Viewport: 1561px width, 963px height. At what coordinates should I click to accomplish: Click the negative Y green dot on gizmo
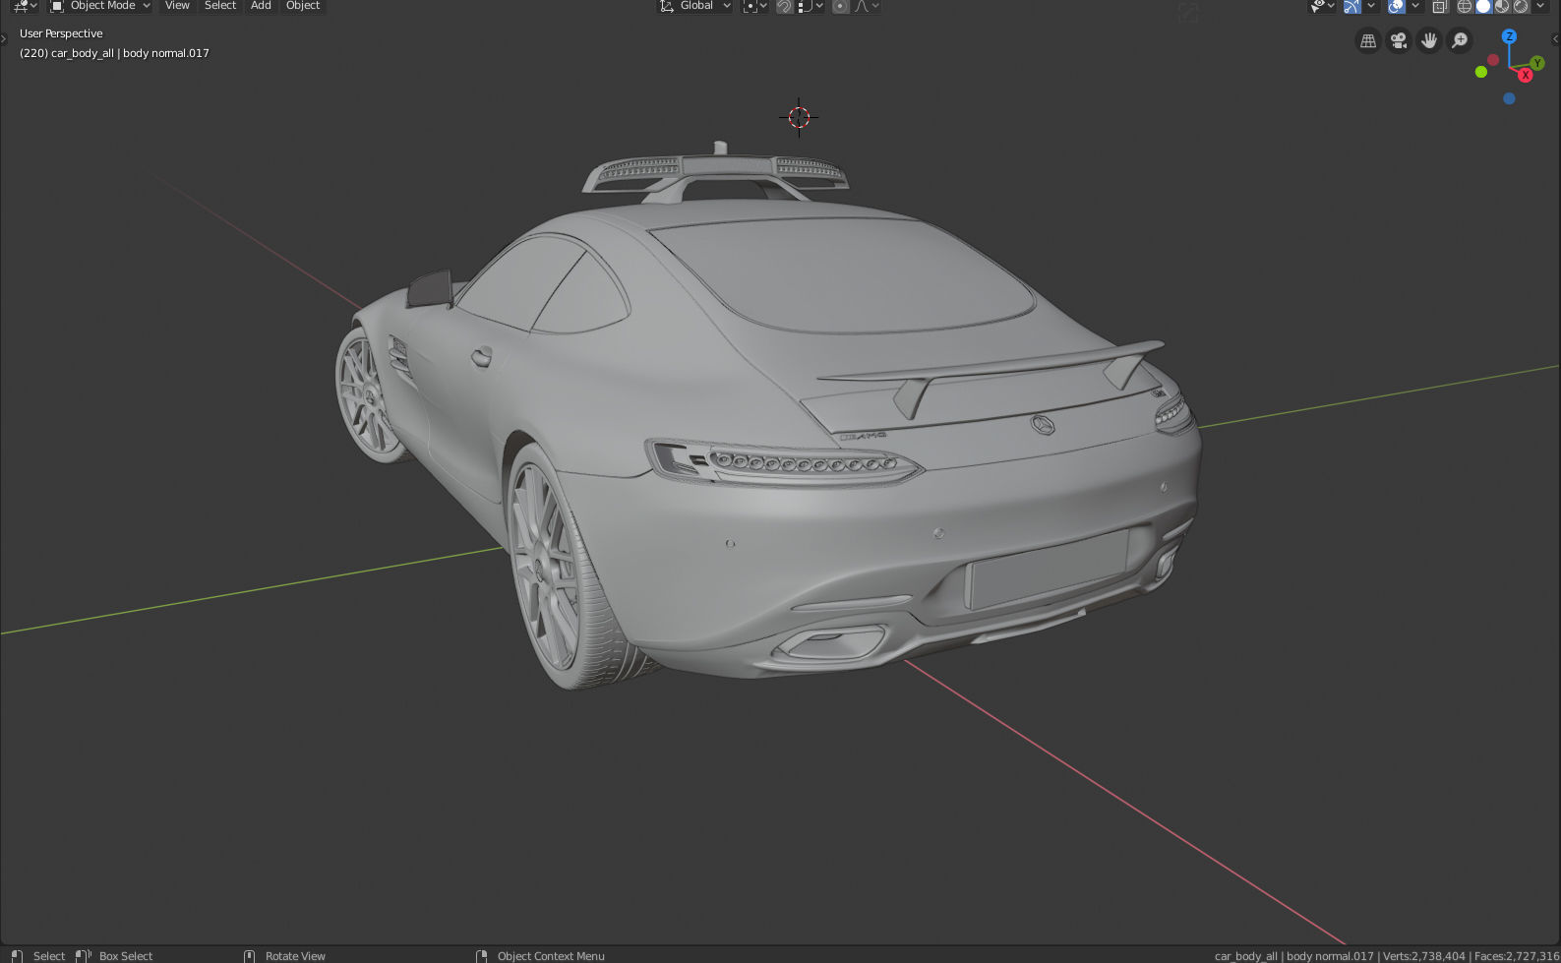tap(1481, 72)
